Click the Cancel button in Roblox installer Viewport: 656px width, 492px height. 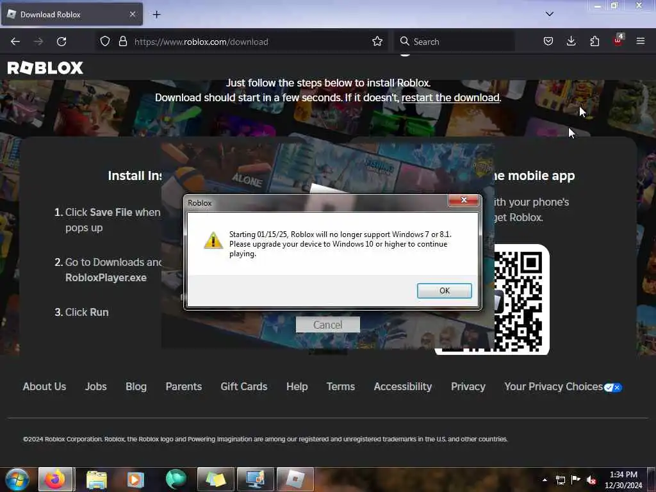click(x=327, y=325)
